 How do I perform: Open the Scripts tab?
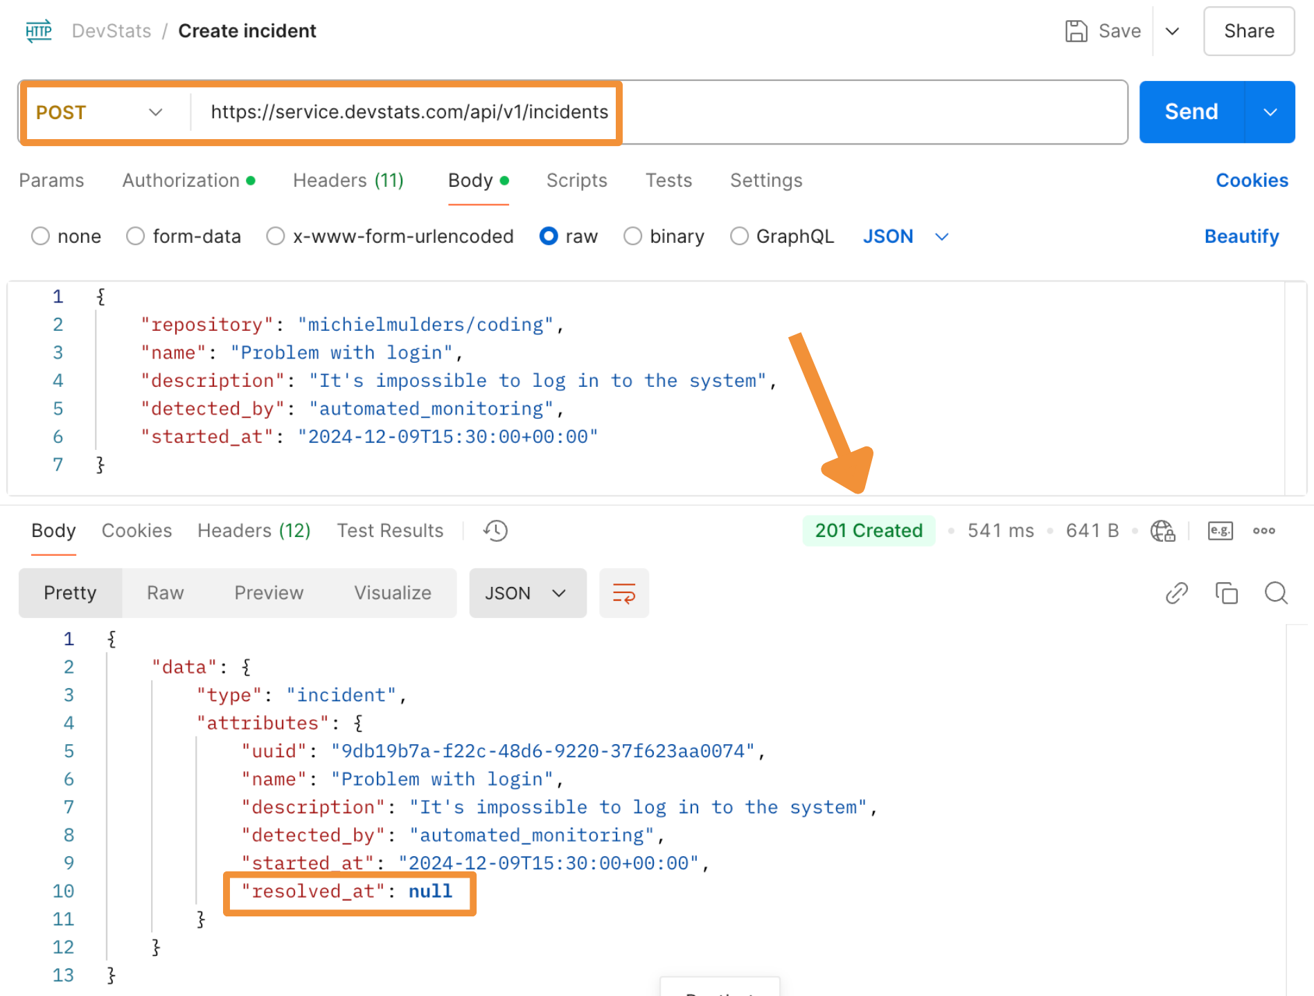coord(577,181)
